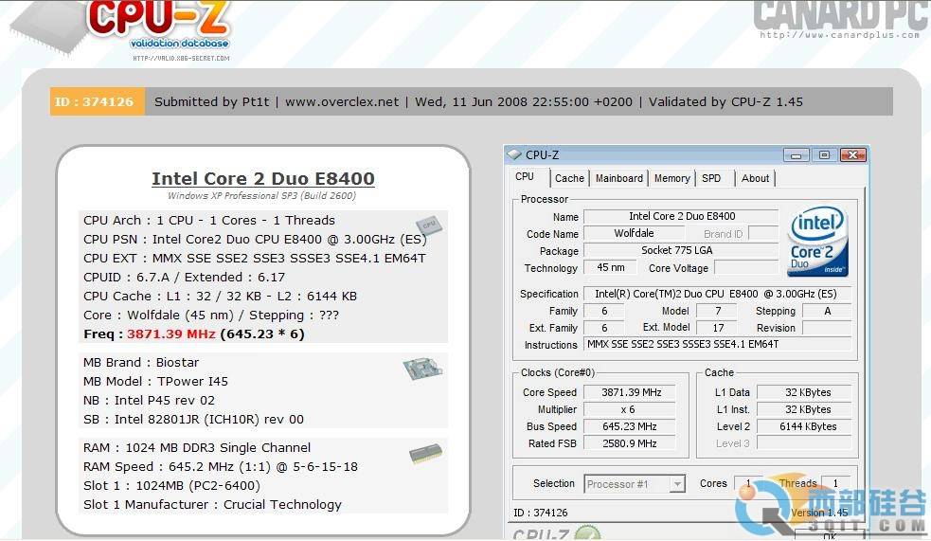Click the Bus Speed value 645.23 MHz

[x=630, y=426]
